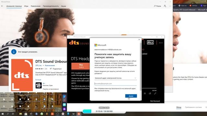This screenshot has width=207, height=116.
Task: Click the star rating of DTS Sound Unbound
Action: click(39, 69)
